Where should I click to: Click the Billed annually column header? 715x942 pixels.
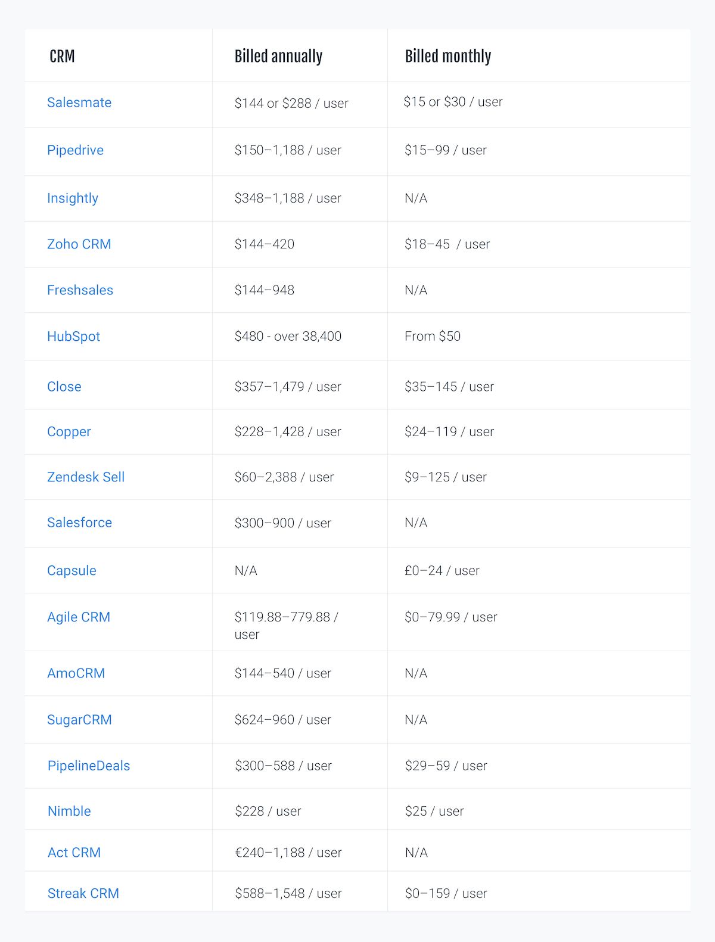pyautogui.click(x=278, y=57)
